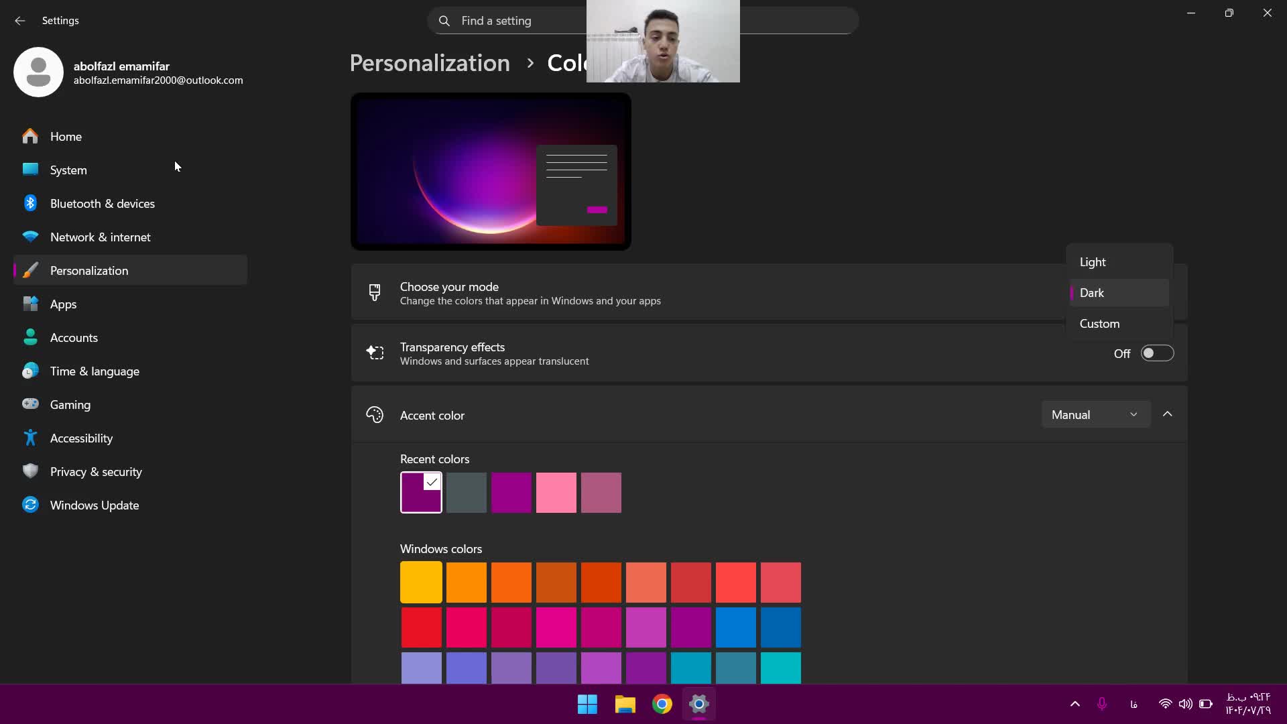Click the microphone icon in system tray
This screenshot has width=1287, height=724.
pos(1102,704)
